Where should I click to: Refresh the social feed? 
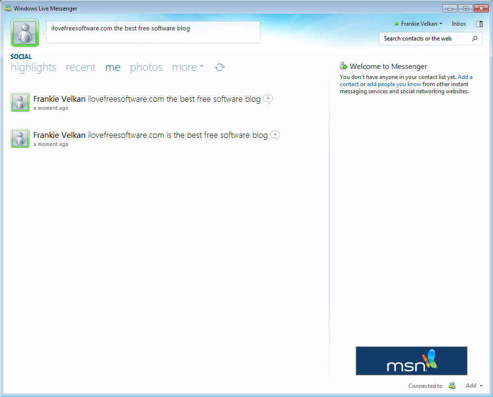click(219, 67)
